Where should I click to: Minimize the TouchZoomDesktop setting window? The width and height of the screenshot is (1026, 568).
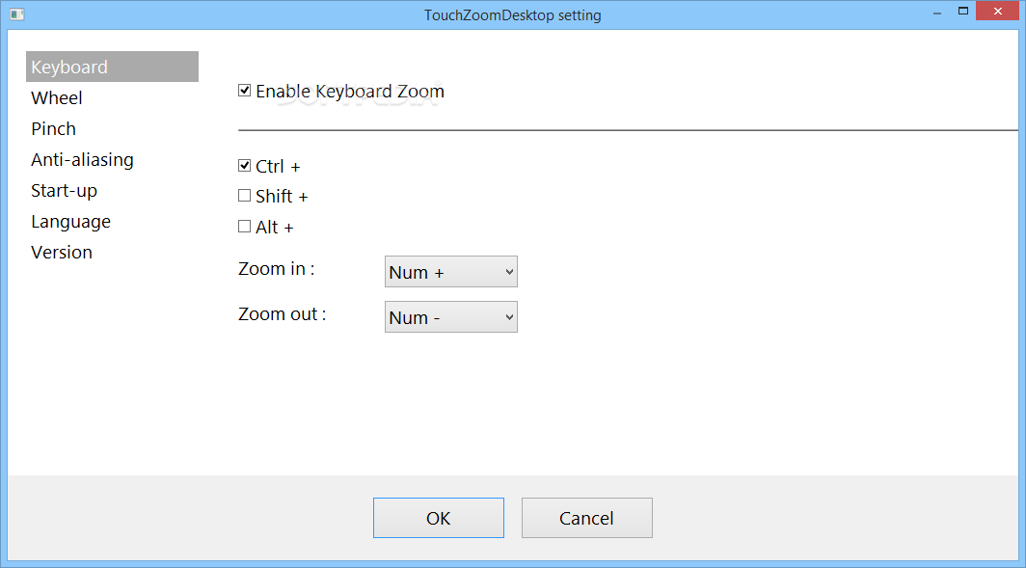[937, 12]
